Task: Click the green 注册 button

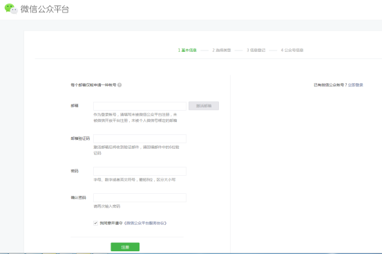Action: pyautogui.click(x=125, y=247)
